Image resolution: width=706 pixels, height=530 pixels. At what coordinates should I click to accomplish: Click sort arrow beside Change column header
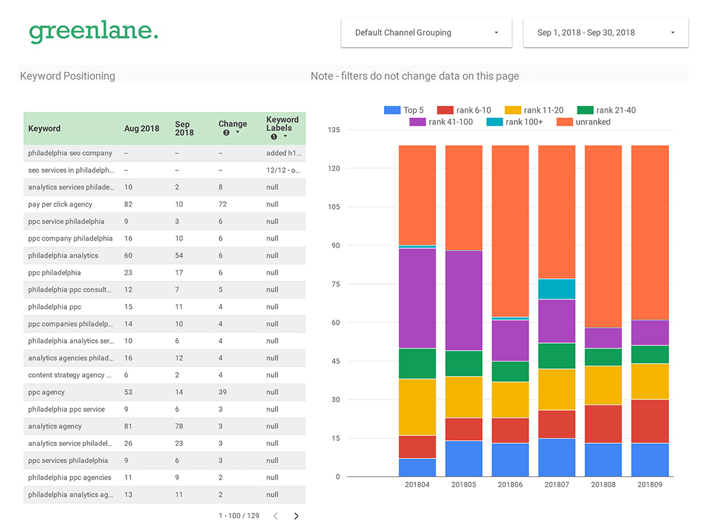pos(238,132)
